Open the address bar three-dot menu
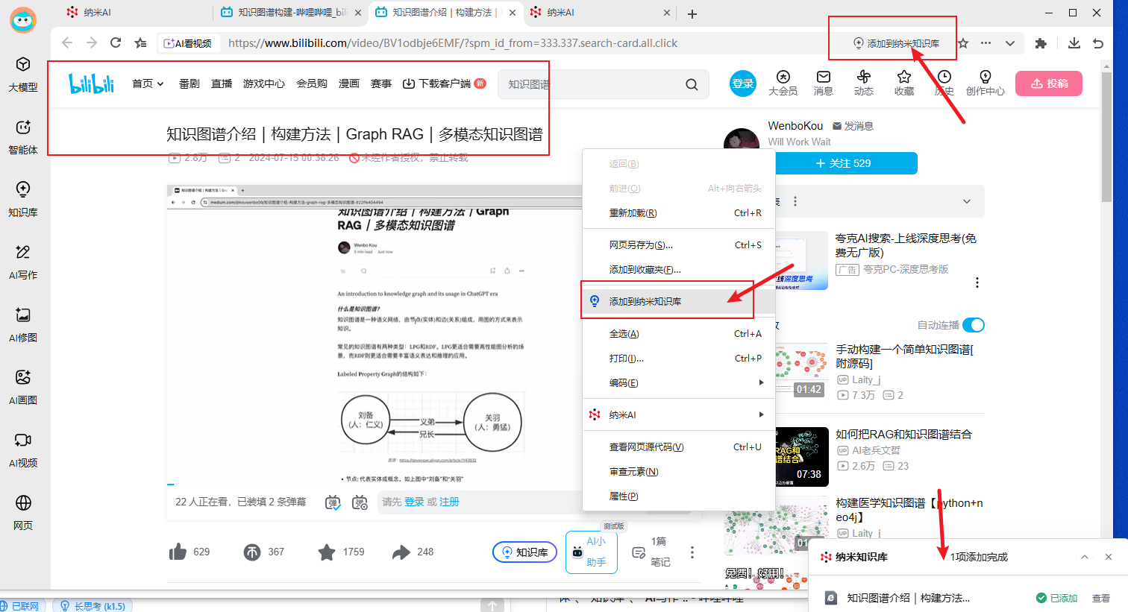 click(986, 43)
